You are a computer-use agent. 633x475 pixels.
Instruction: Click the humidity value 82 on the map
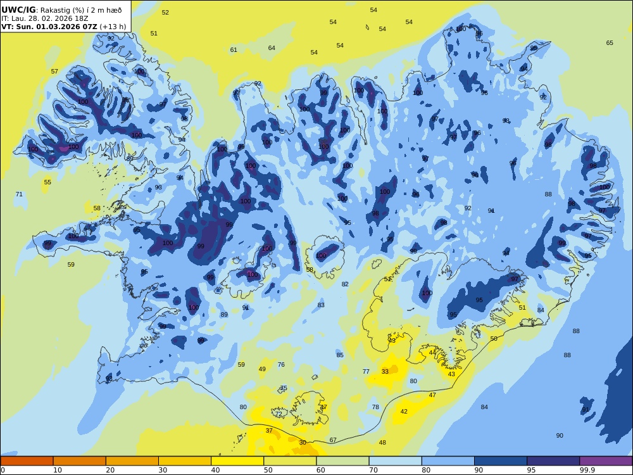pos(345,284)
